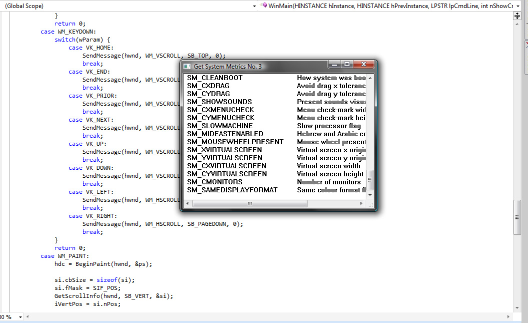Image resolution: width=528 pixels, height=323 pixels.
Task: Click the 'case WM_PAINT:' code line
Action: point(64,256)
